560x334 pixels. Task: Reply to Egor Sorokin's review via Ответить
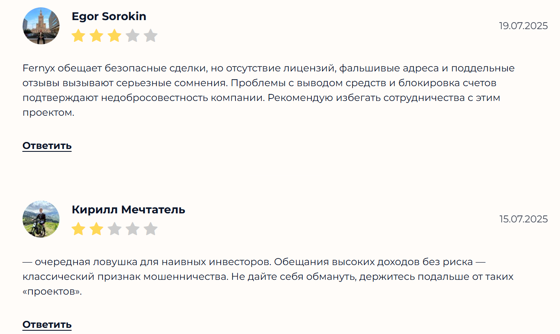(x=47, y=146)
